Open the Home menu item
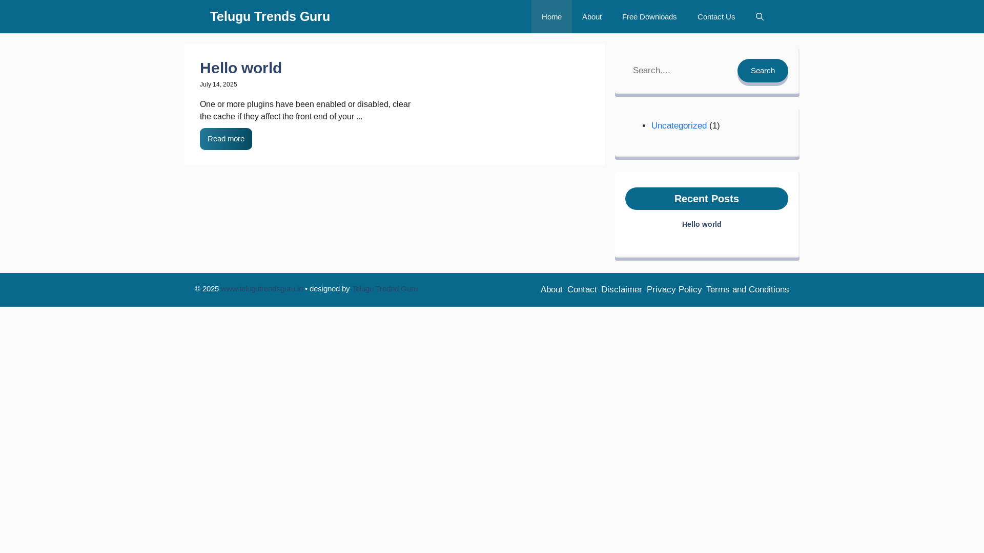Screen dimensions: 984x553 pos(551,16)
